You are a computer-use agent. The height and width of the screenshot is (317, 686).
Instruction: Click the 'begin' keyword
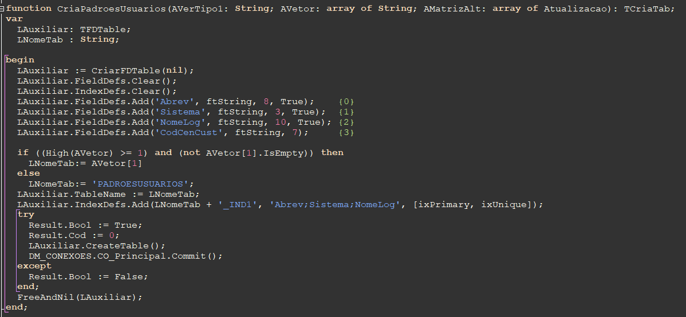point(20,60)
